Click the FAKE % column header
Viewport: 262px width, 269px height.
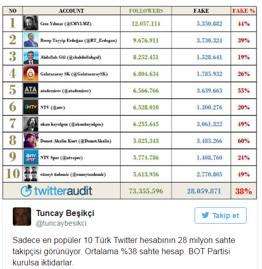pyautogui.click(x=244, y=11)
